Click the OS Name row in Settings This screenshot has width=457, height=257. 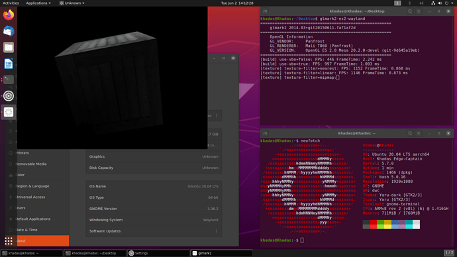pos(154,187)
